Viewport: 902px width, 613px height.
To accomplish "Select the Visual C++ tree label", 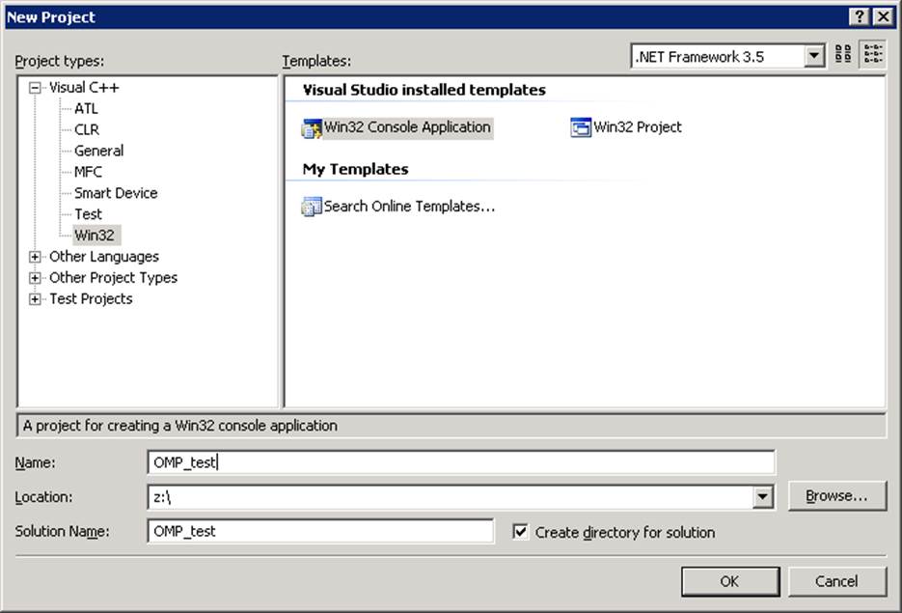I will click(x=84, y=88).
